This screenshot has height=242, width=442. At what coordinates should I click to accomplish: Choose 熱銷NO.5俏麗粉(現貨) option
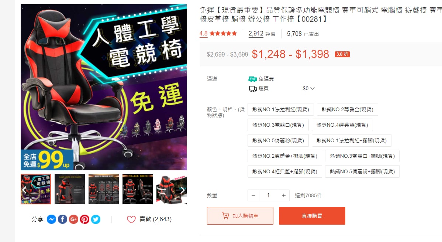[278, 140]
